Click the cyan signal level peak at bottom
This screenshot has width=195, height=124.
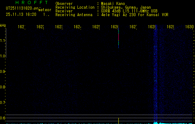(155, 123)
